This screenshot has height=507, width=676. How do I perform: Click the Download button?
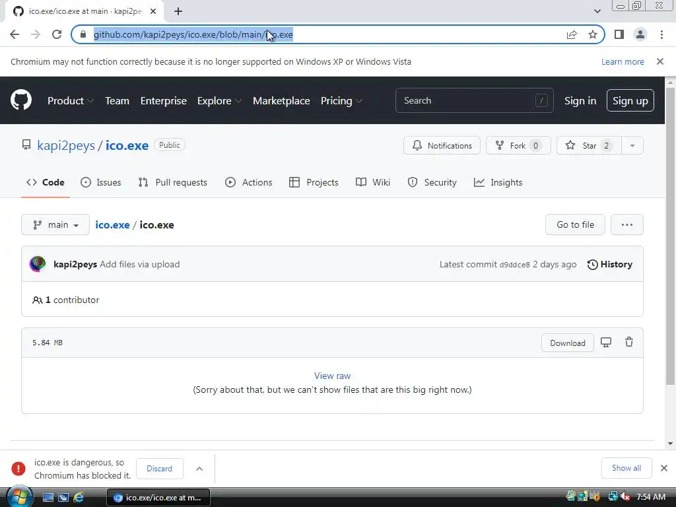pos(567,343)
